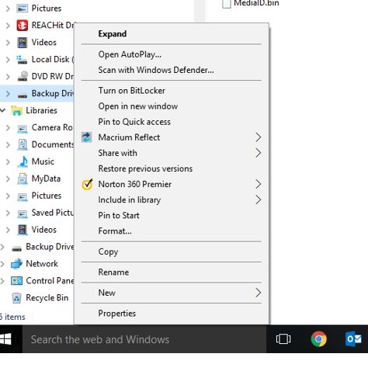
Task: Click the Camera Roll library icon
Action: [x=23, y=129]
